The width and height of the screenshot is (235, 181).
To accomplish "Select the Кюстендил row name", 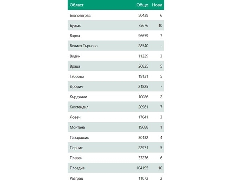I will click(x=79, y=107).
